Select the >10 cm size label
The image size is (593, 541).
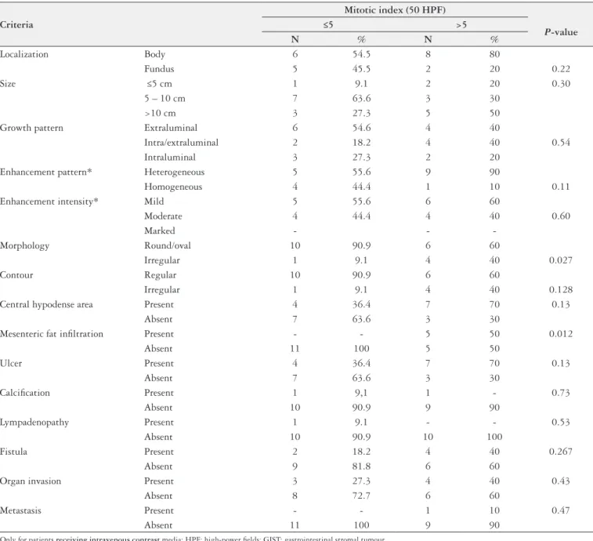tap(160, 113)
